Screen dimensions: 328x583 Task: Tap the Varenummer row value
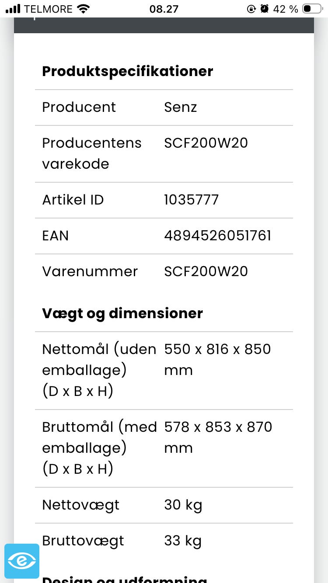[x=206, y=271]
